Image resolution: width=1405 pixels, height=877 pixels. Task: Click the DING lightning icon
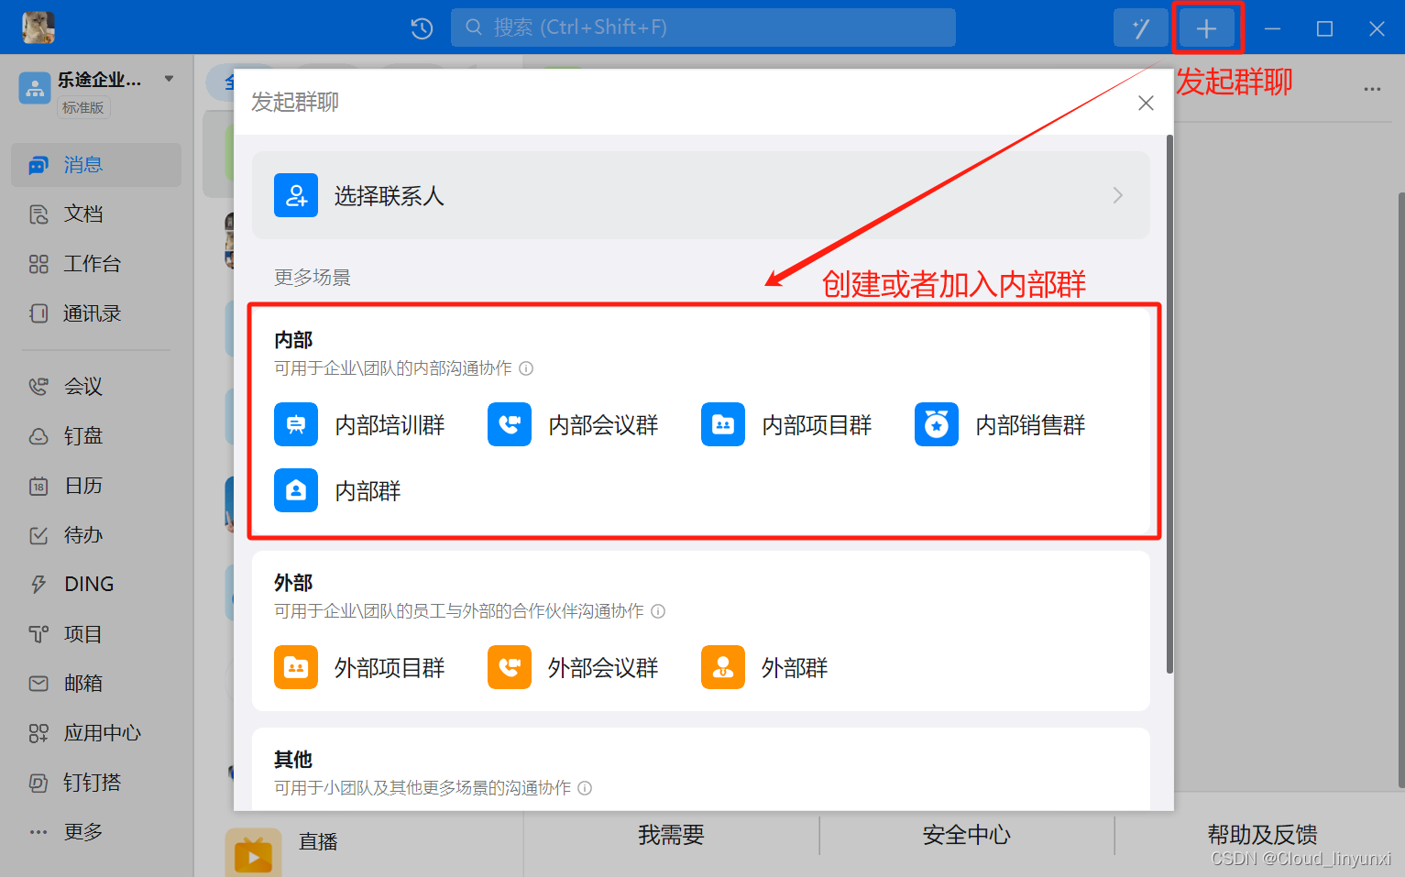[38, 585]
